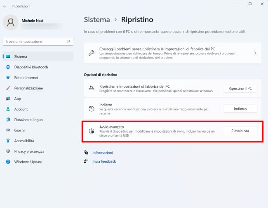Viewport: 268px width, 208px height.
Task: Click the Michele Nasi profile name
Action: pos(32,21)
